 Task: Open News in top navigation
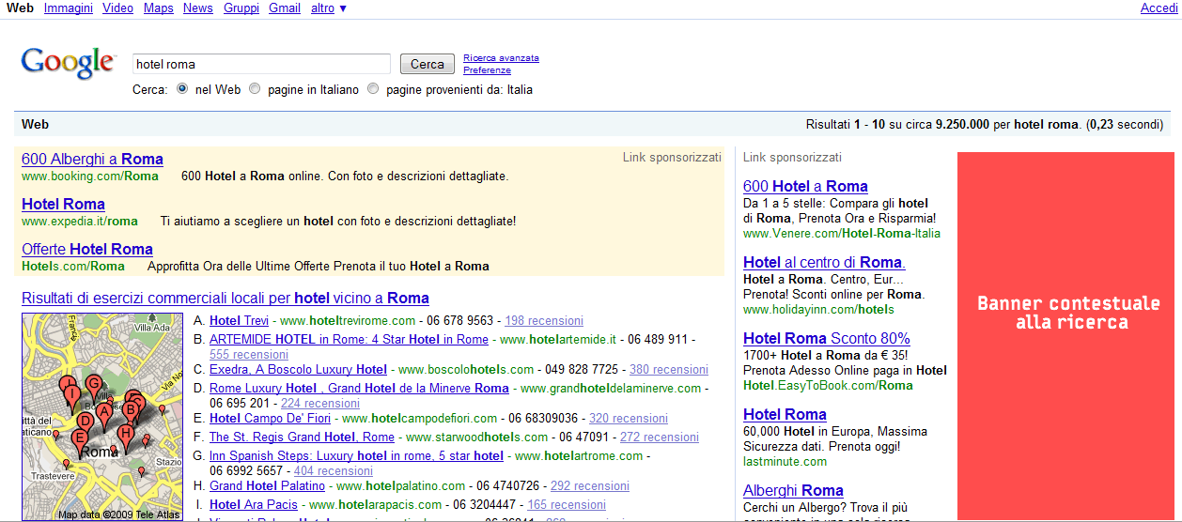pyautogui.click(x=198, y=8)
